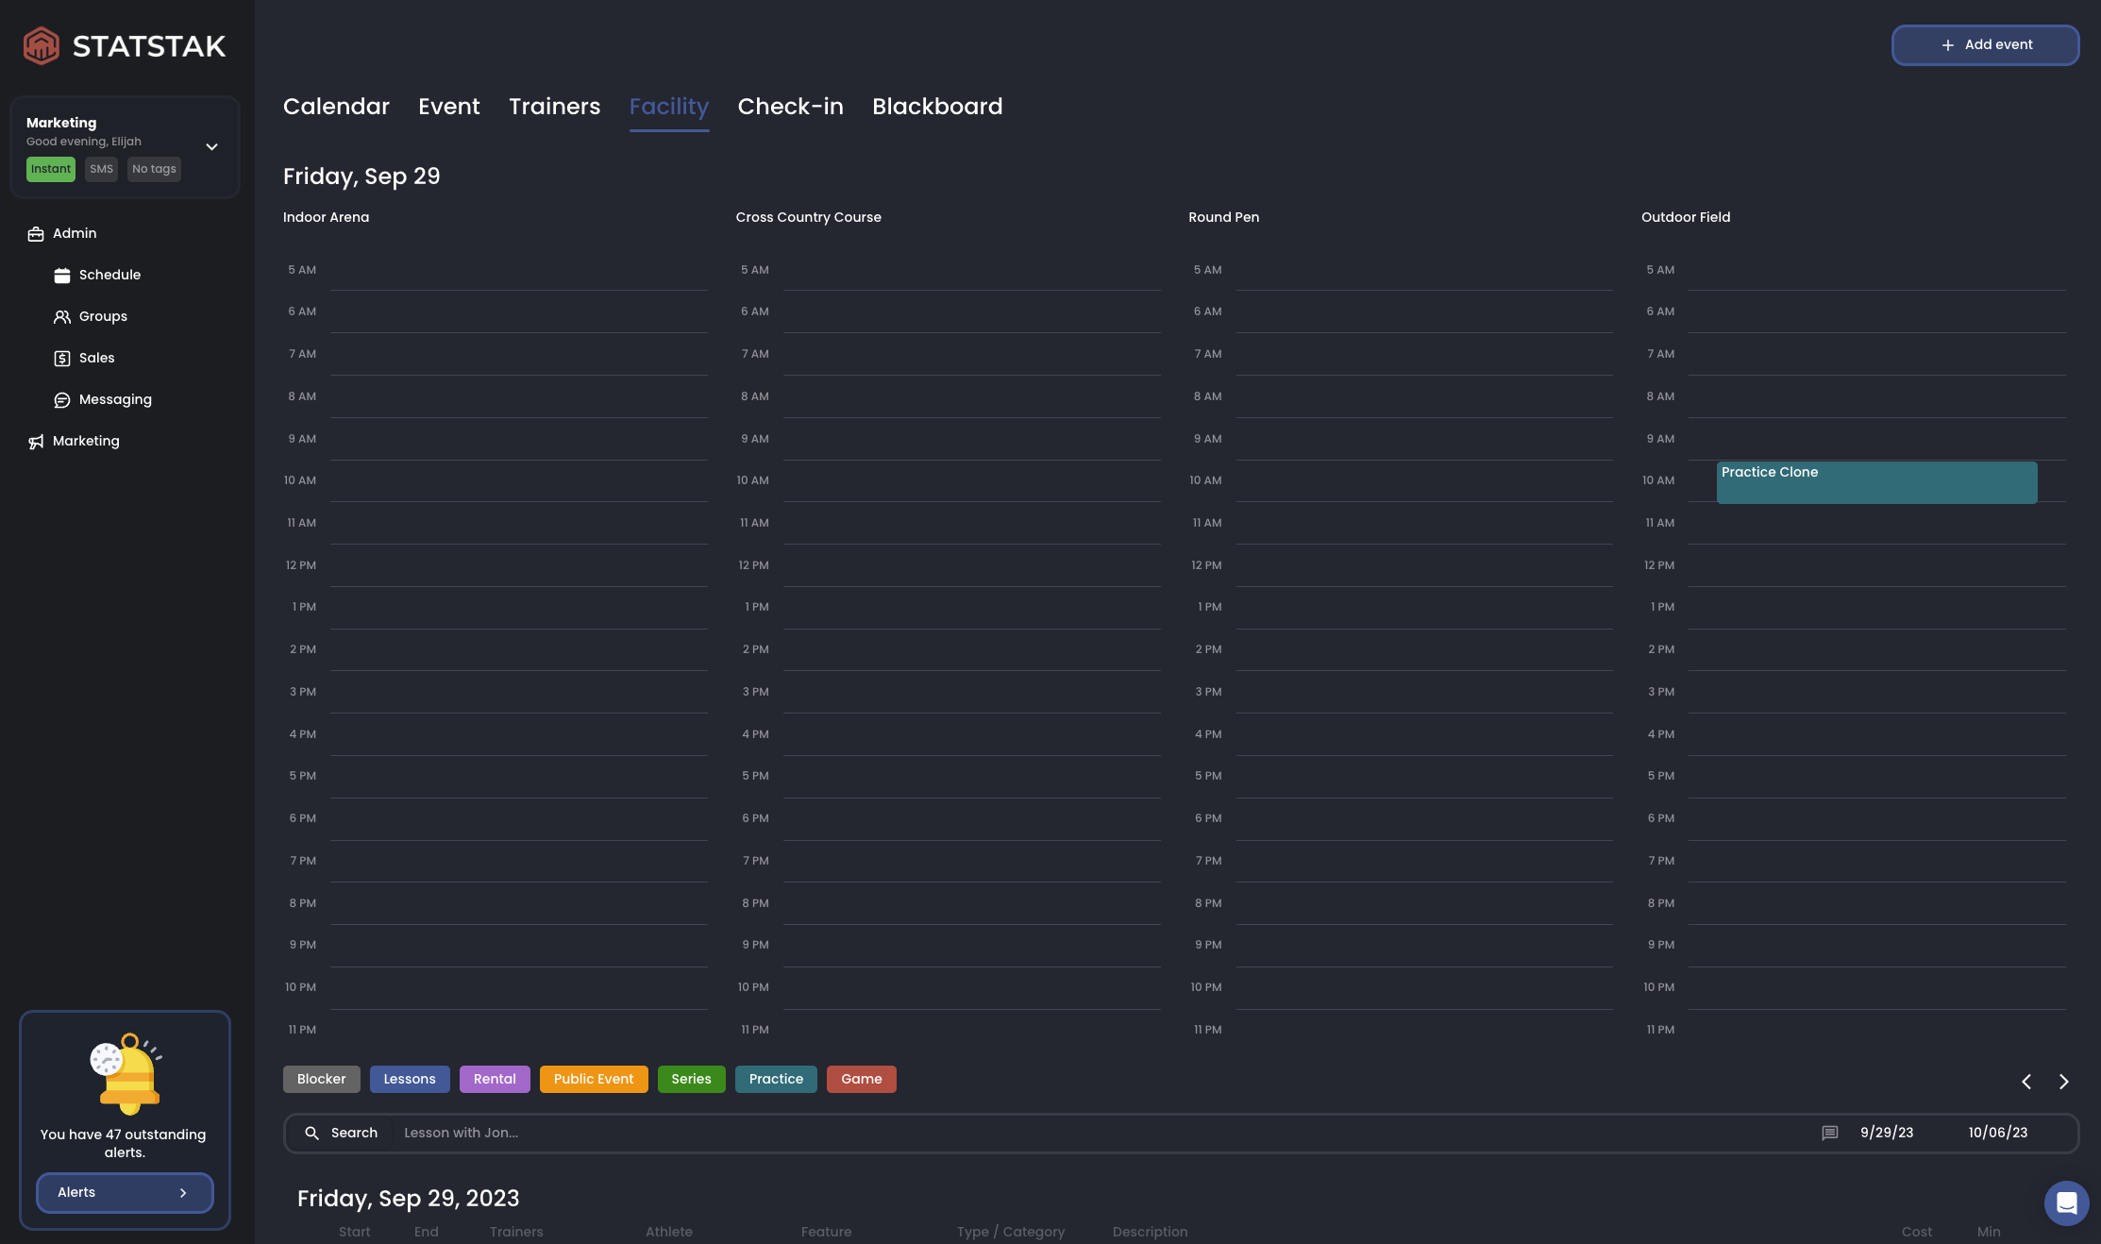Toggle the Public Event filter

(594, 1079)
